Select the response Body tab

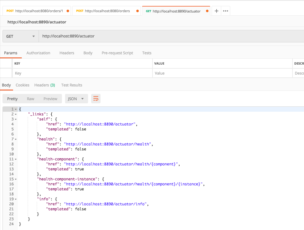click(x=6, y=85)
